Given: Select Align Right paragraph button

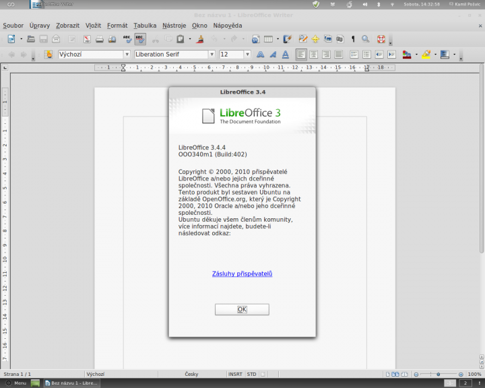Looking at the screenshot, I should 326,55.
